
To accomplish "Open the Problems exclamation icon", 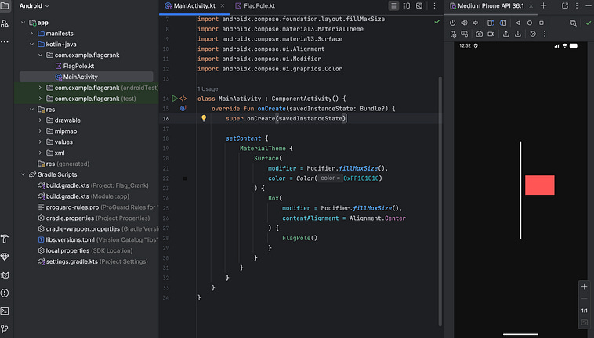I will coord(5,293).
